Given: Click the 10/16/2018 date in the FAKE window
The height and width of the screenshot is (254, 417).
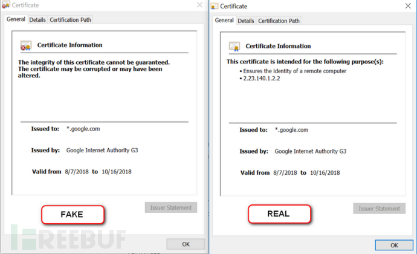Looking at the screenshot, I should (117, 172).
